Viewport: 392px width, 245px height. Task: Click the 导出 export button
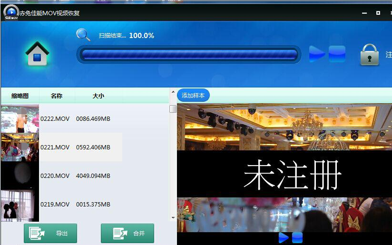50,233
